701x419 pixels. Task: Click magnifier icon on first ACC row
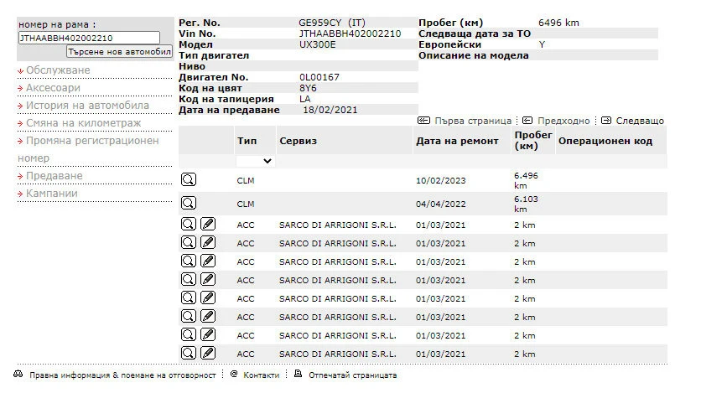(x=189, y=224)
